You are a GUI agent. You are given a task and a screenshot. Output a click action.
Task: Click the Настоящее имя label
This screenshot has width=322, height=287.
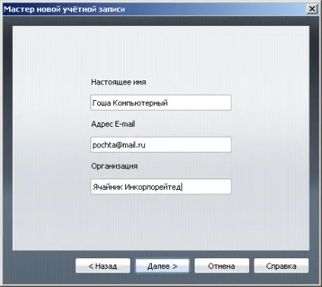point(118,82)
